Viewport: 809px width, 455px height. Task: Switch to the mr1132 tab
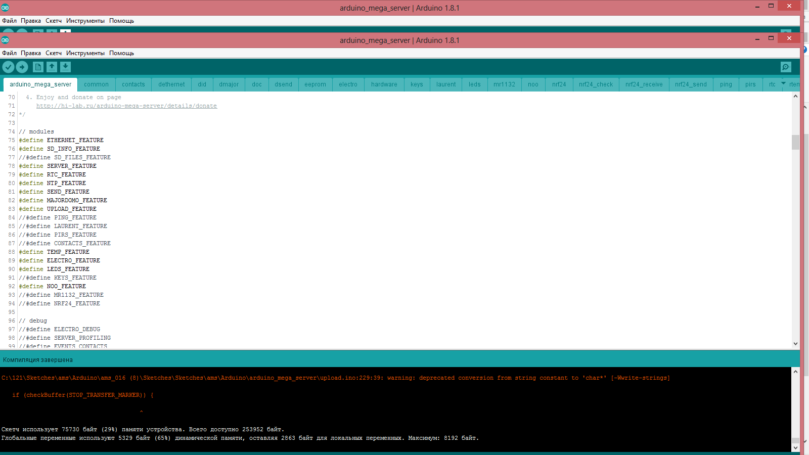(x=505, y=84)
